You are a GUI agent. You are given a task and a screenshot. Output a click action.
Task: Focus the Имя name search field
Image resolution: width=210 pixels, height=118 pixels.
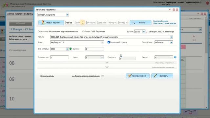[x=80, y=23]
